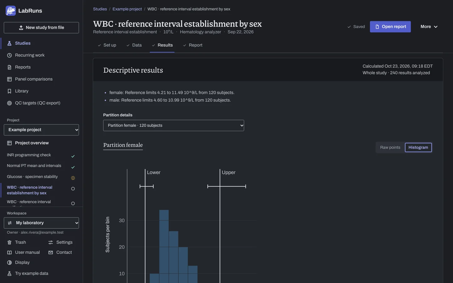Click the Studies flask icon
453x283 pixels.
coord(9,43)
